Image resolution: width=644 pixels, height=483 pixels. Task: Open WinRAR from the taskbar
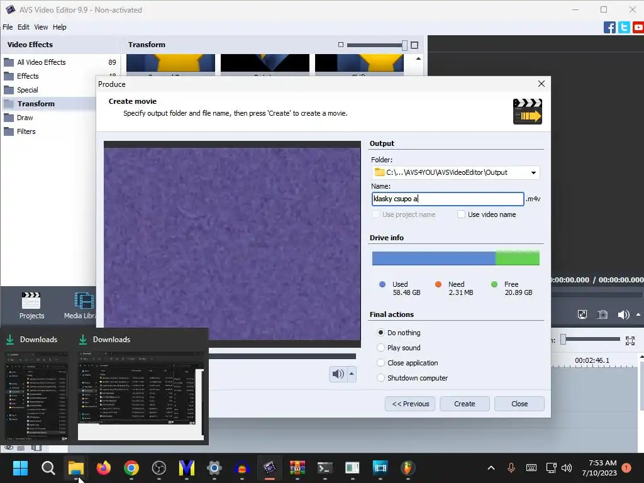[x=297, y=468]
